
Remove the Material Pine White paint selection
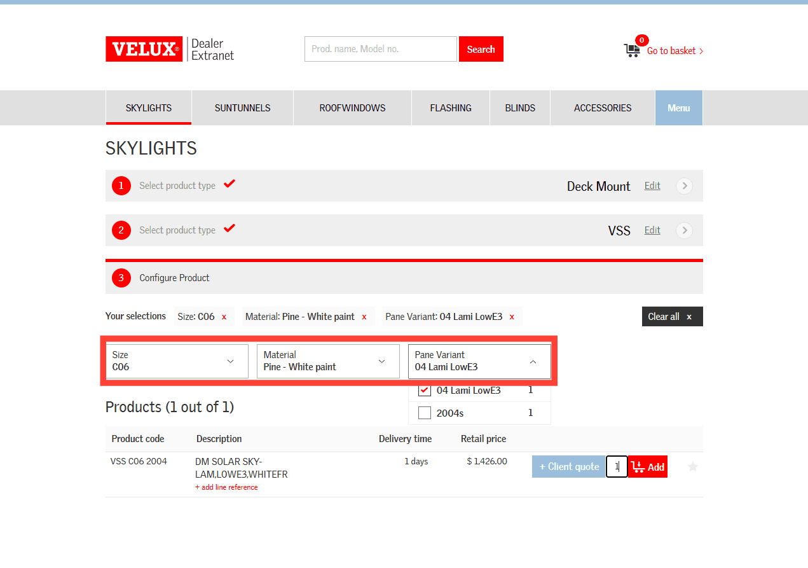click(364, 317)
